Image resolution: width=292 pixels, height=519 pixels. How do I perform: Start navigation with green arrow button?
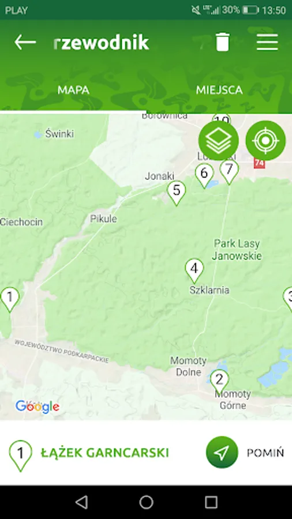222,452
